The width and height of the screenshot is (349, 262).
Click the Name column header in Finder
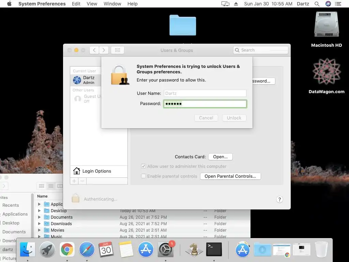pyautogui.click(x=42, y=196)
